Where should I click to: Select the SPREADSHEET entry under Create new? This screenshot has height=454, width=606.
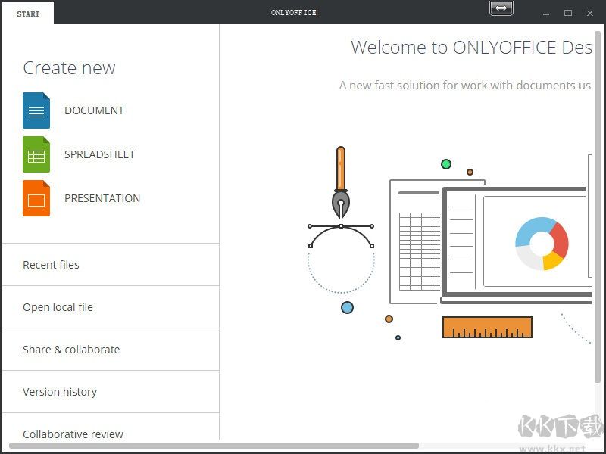(x=99, y=154)
